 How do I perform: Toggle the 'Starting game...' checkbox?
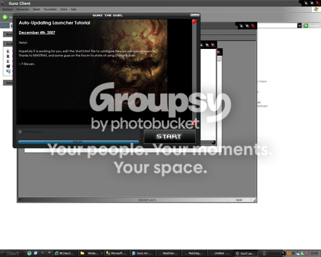[x=20, y=132]
